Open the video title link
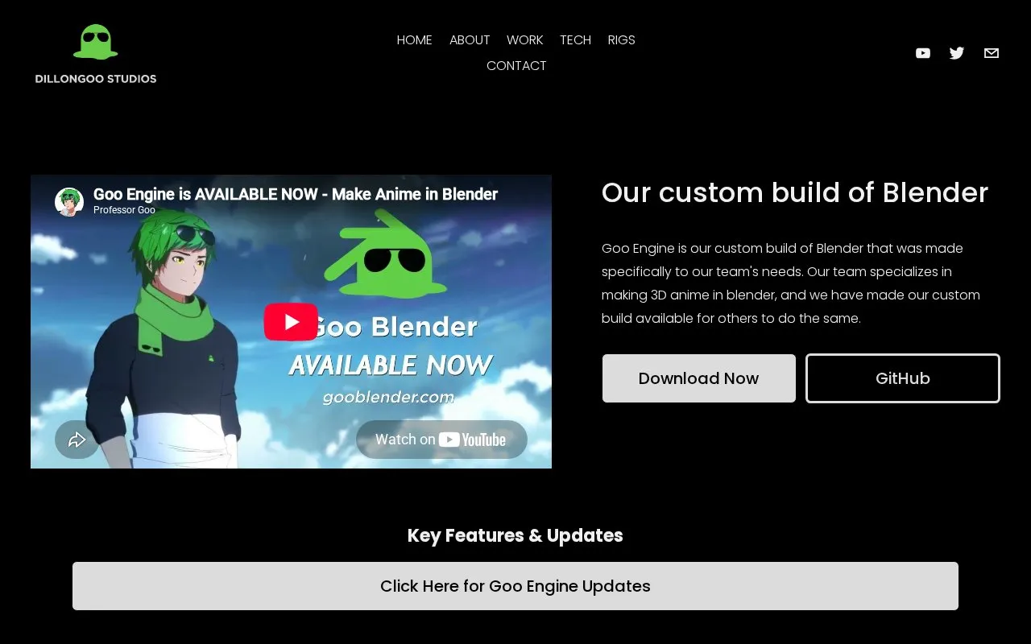The width and height of the screenshot is (1031, 644). (296, 194)
